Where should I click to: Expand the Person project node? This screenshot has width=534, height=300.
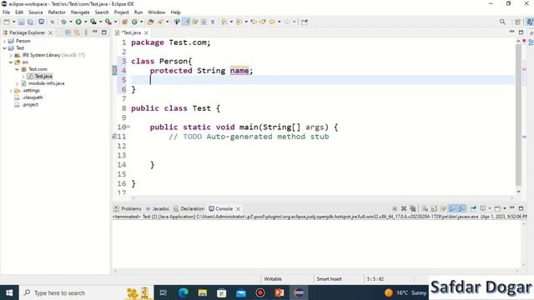(x=4, y=41)
